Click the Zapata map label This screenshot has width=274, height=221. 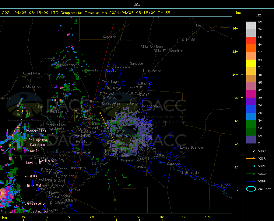click(75, 189)
